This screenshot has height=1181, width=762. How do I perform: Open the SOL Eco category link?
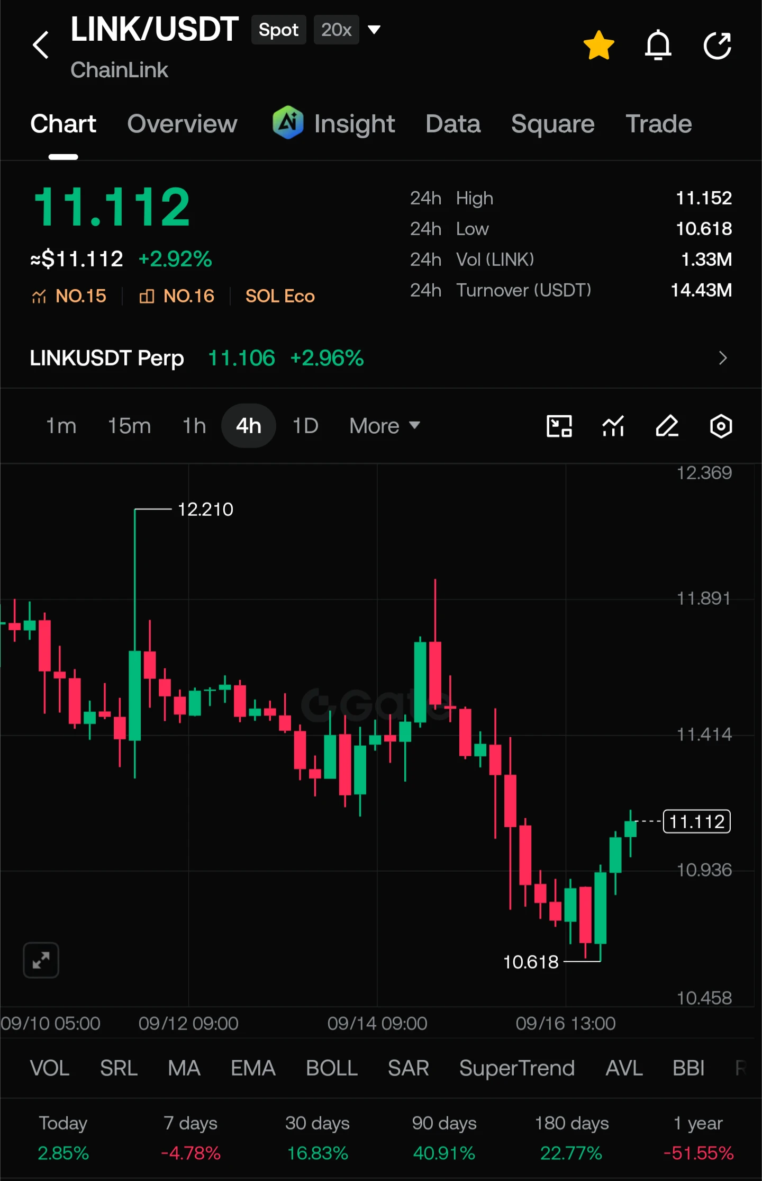[x=280, y=296]
